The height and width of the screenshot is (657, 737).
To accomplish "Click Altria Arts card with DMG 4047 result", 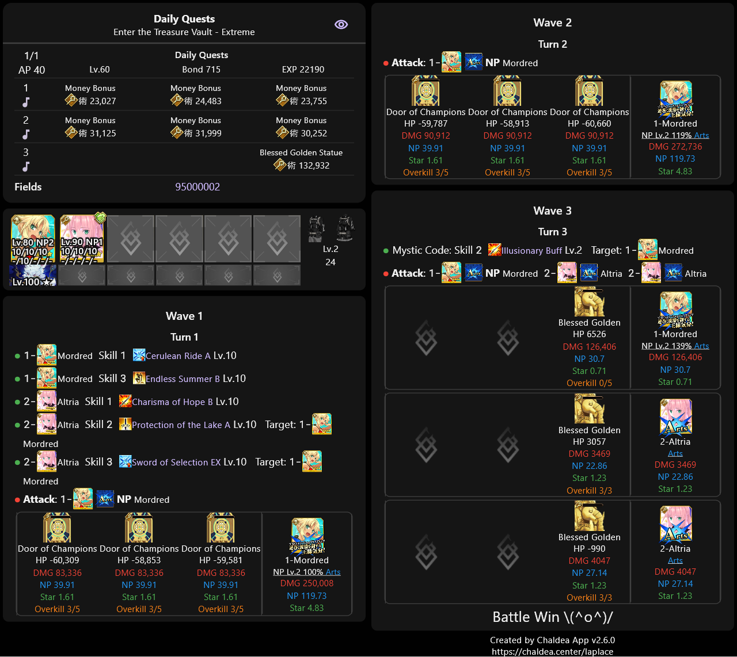I will point(675,524).
